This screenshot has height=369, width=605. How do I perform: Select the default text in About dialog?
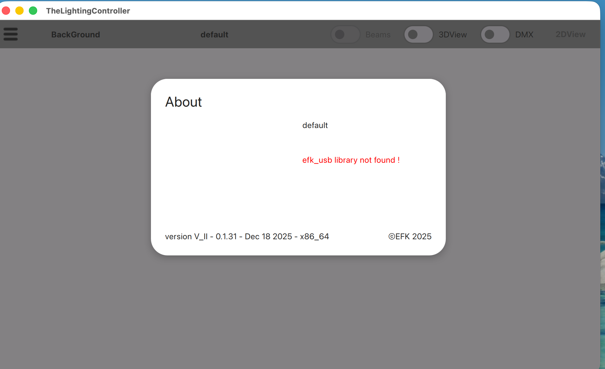click(315, 125)
